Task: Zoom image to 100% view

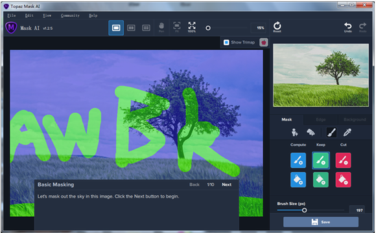Action: pyautogui.click(x=192, y=27)
